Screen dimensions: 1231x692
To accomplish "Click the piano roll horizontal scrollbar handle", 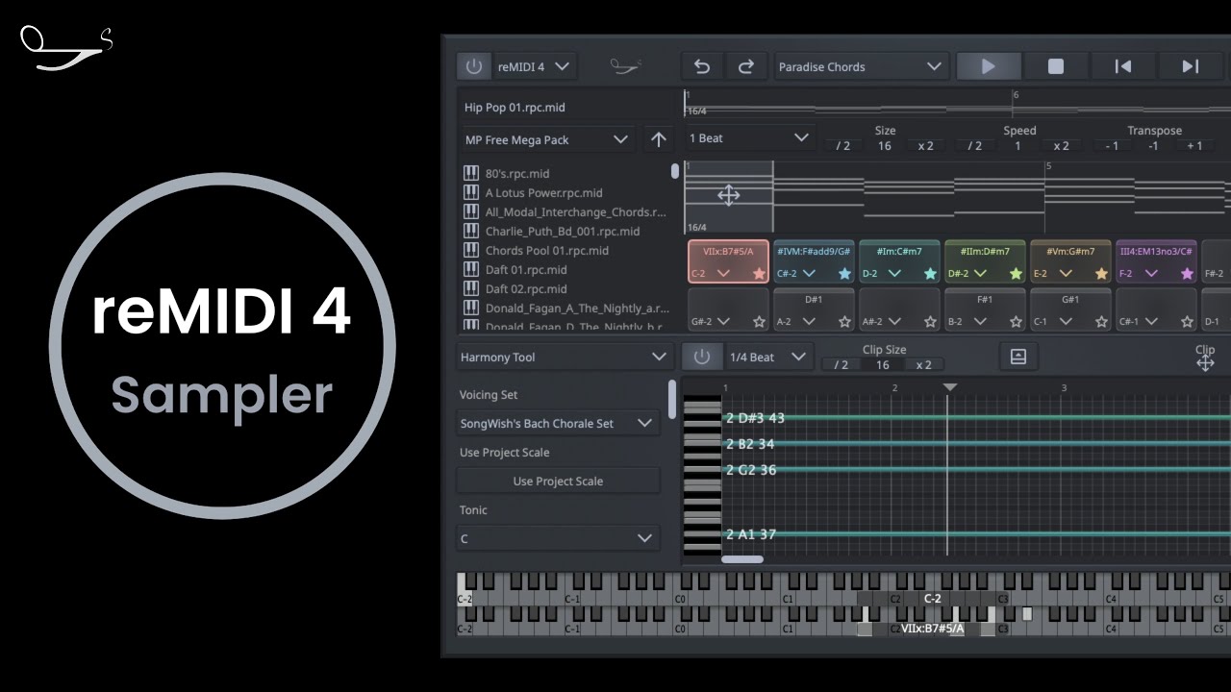I will [742, 559].
